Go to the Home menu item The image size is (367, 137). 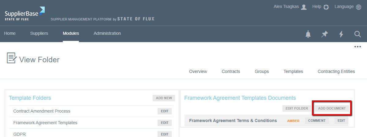click(10, 34)
